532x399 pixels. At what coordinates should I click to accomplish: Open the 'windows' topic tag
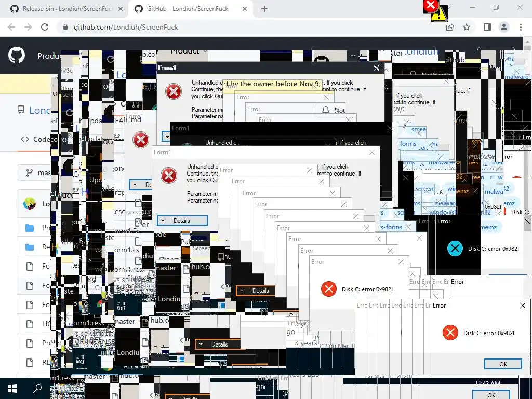coord(442,212)
